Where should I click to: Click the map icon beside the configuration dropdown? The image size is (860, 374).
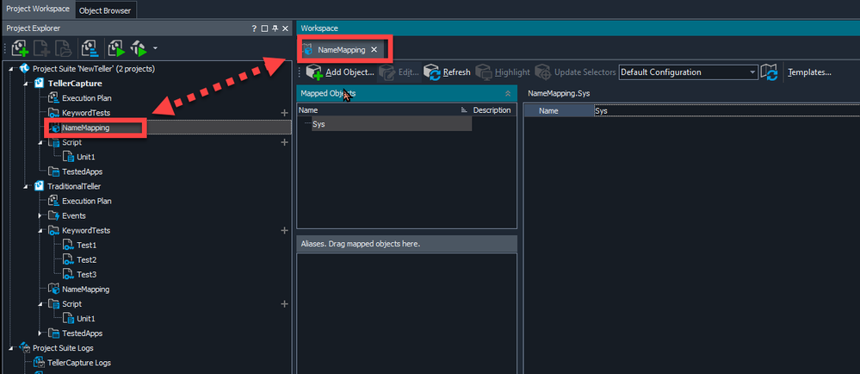click(770, 72)
